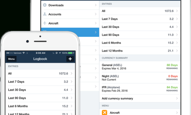Tap the 4.4 value on tablet Last 30 Days
Image resolution: width=191 pixels, height=115 pixels.
pyautogui.click(x=171, y=27)
